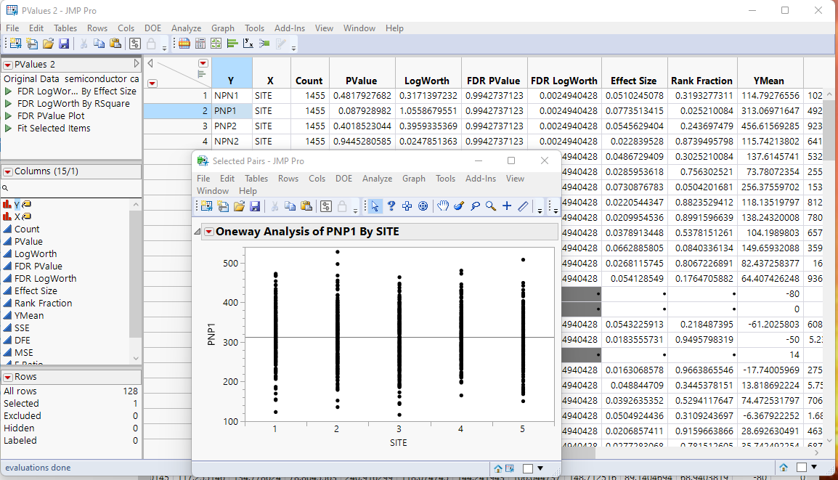Open the Columns panel red triangle menu

[9, 172]
